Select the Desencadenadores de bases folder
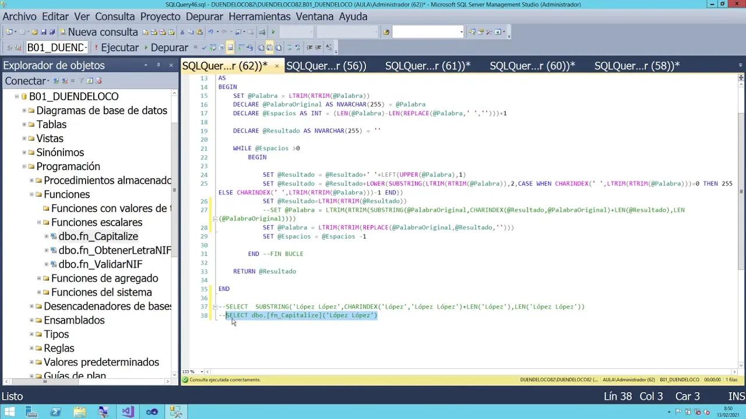746x419 pixels. click(x=107, y=306)
